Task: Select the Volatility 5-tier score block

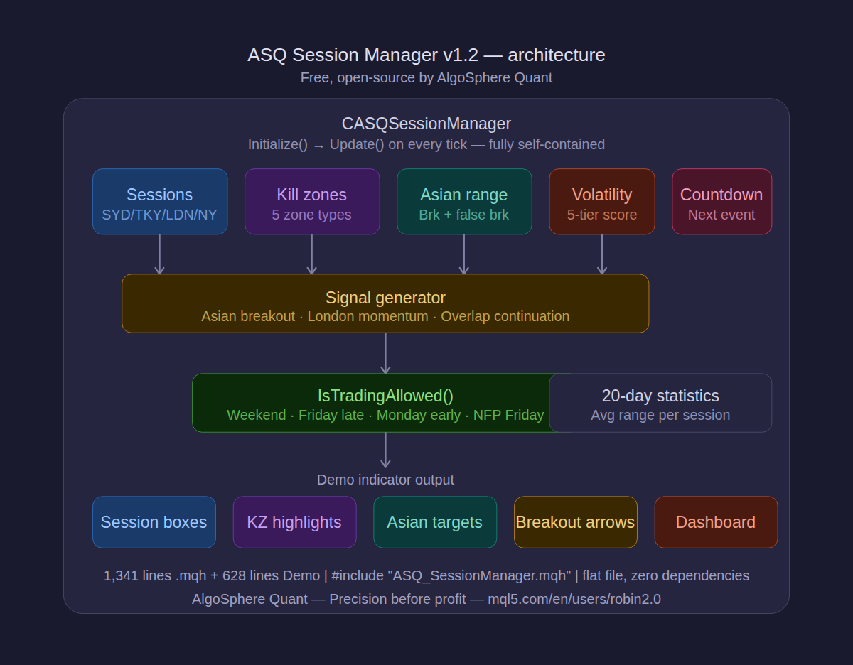Action: pyautogui.click(x=601, y=201)
